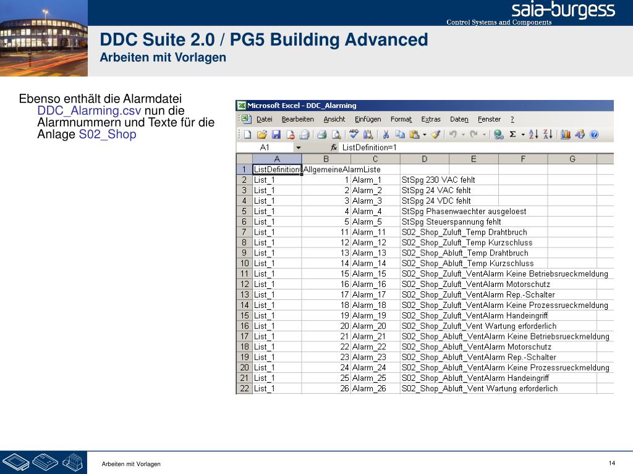Open the Einfügen menu
The height and width of the screenshot is (474, 633).
point(368,119)
